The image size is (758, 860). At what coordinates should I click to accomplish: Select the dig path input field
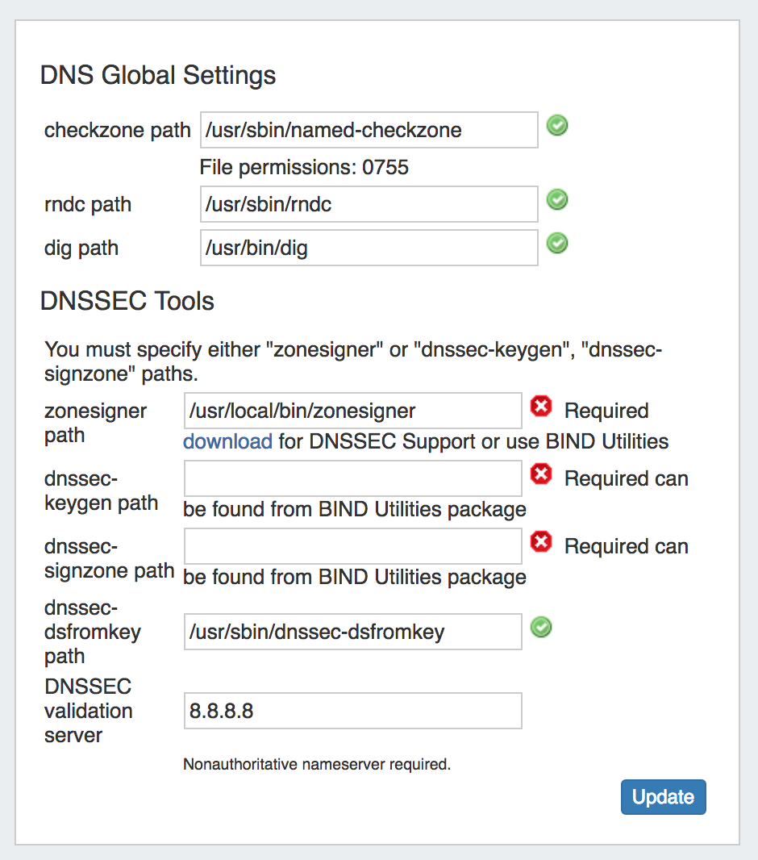pyautogui.click(x=369, y=248)
